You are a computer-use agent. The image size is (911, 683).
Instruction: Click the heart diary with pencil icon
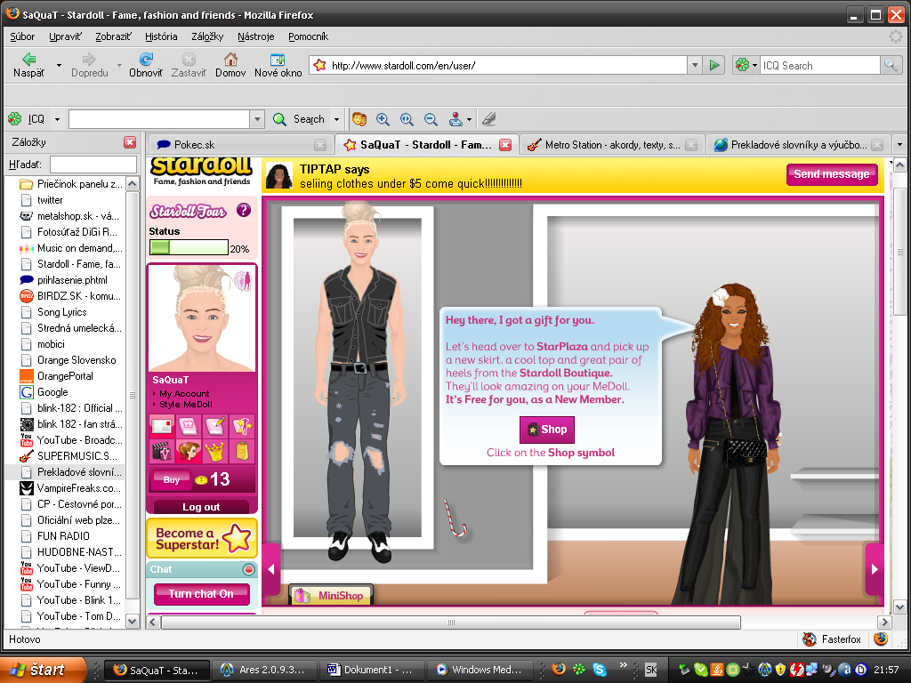(215, 426)
